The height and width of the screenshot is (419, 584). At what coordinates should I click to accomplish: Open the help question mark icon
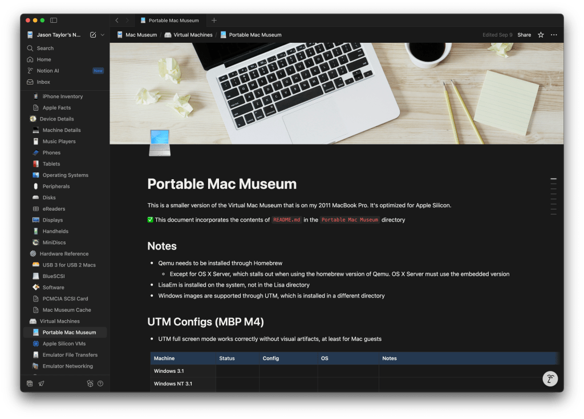coord(100,384)
